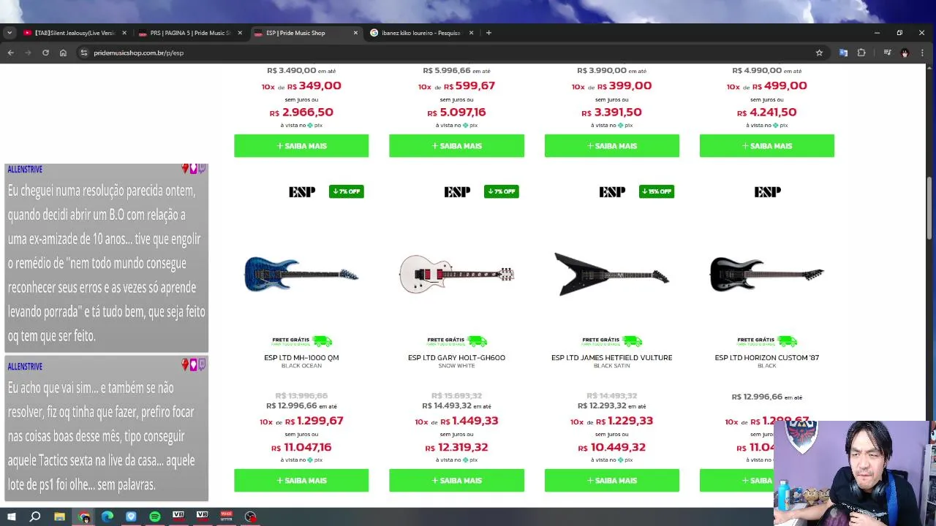Image resolution: width=936 pixels, height=526 pixels.
Task: Open the Chrome profile avatar
Action: coord(905,53)
